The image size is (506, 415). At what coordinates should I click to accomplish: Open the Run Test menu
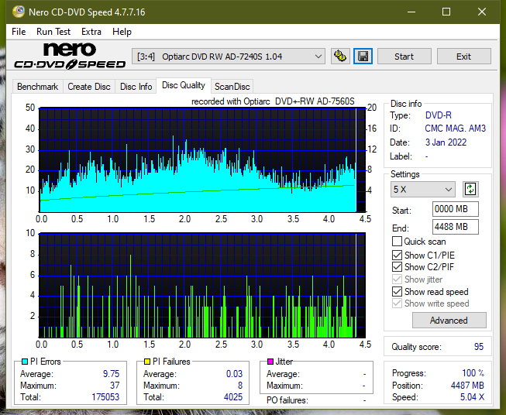(x=53, y=32)
